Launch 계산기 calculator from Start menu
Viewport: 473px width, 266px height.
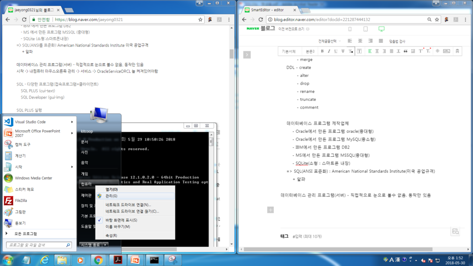click(39, 156)
